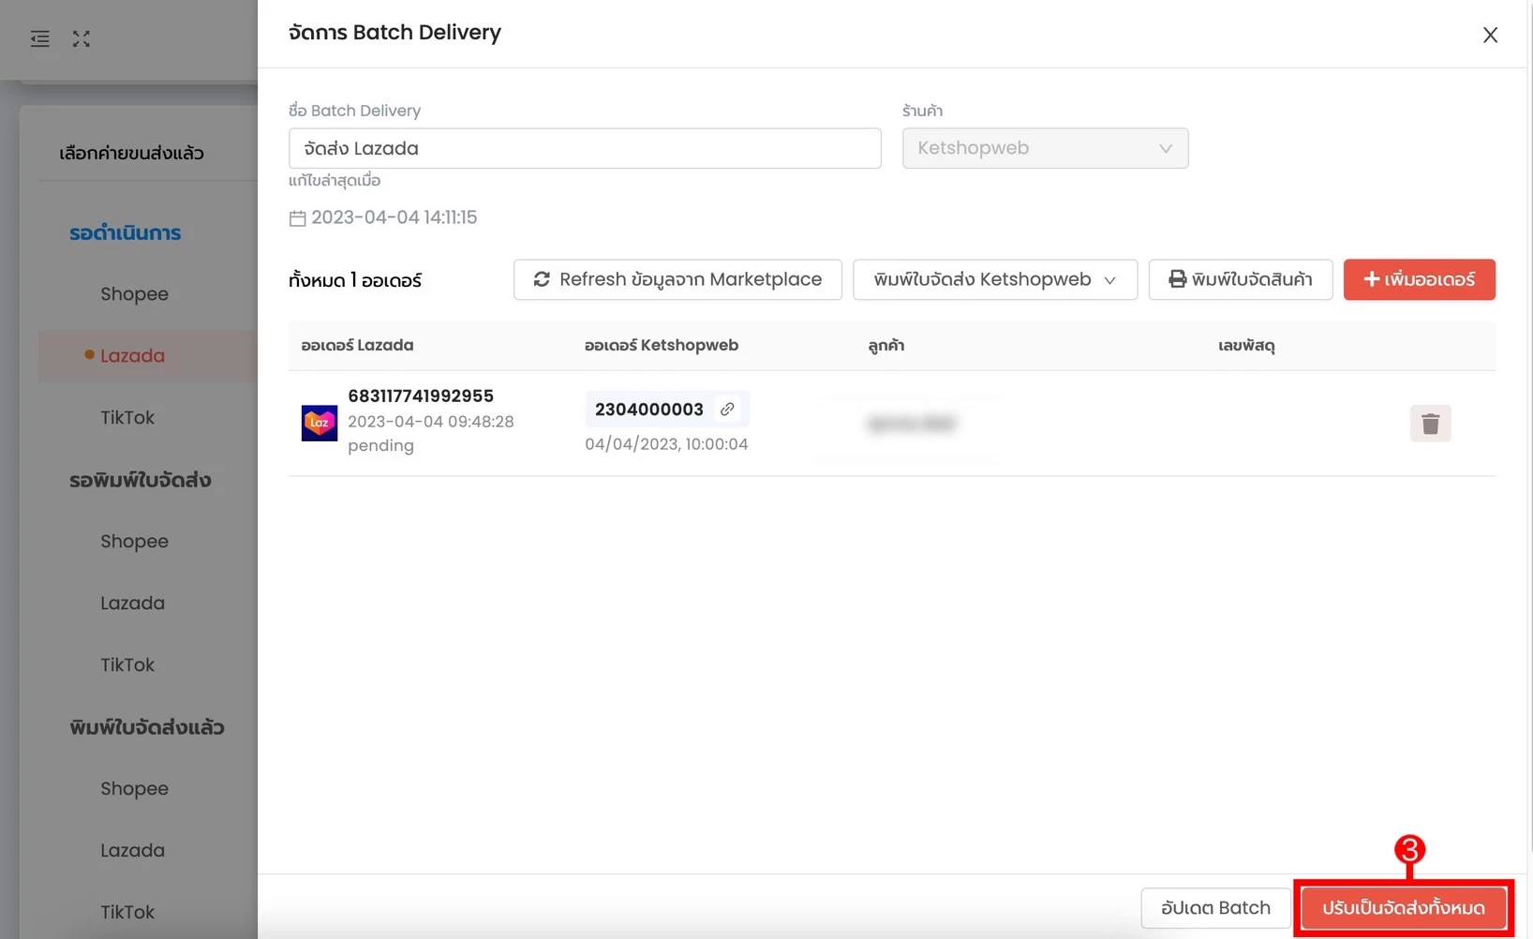The height and width of the screenshot is (939, 1533).
Task: Select TikTok under รอพิมพ์ใบจัดส่ง
Action: pyautogui.click(x=127, y=665)
